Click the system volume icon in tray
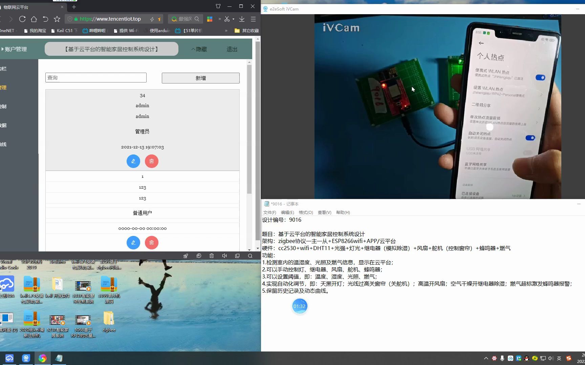Image resolution: width=585 pixels, height=365 pixels. coord(551,358)
